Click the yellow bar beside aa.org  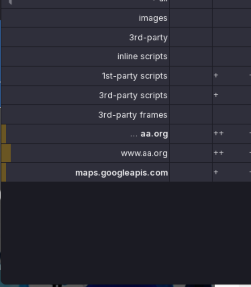[4, 134]
